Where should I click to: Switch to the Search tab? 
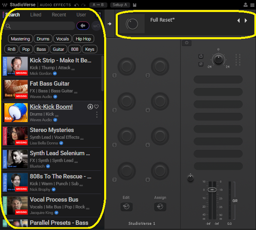point(12,15)
